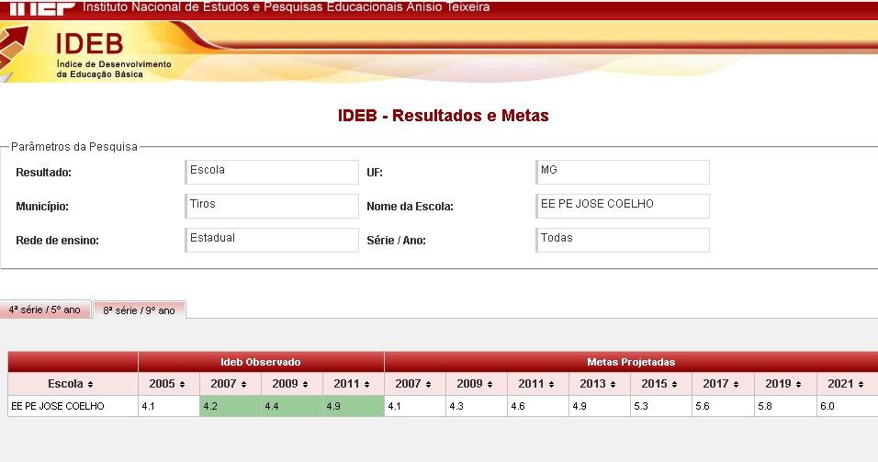Viewport: 878px width, 462px height.
Task: Sort by Metas Projetadas 2007 column
Action: point(415,384)
